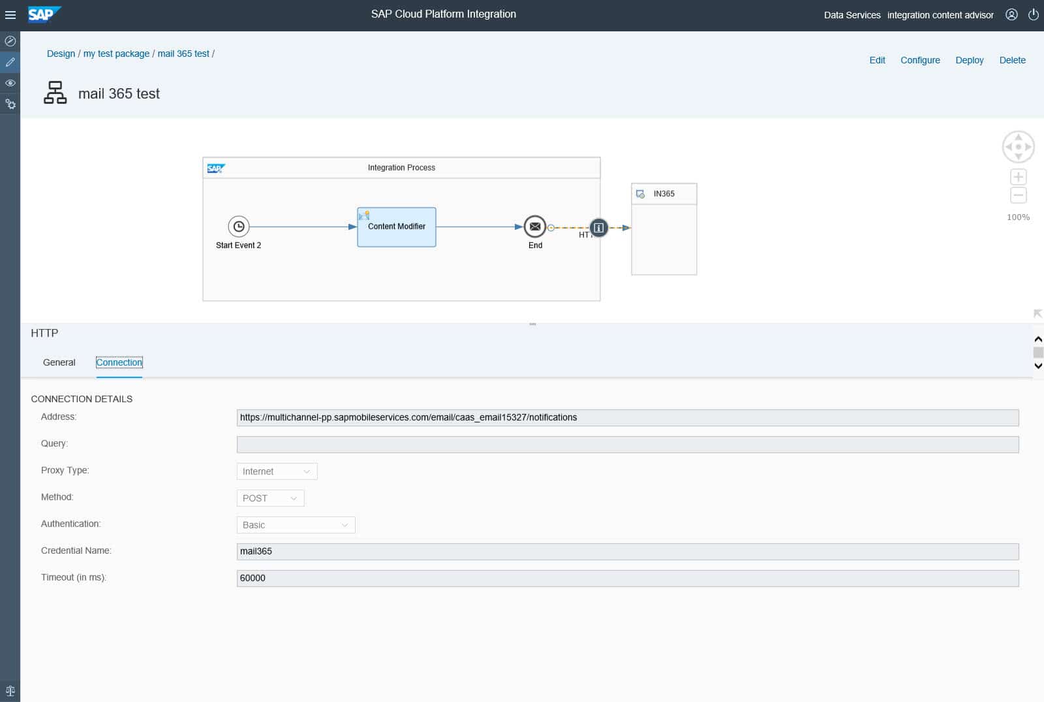The image size is (1044, 702).
Task: Zoom out with the minus button
Action: [x=1018, y=195]
